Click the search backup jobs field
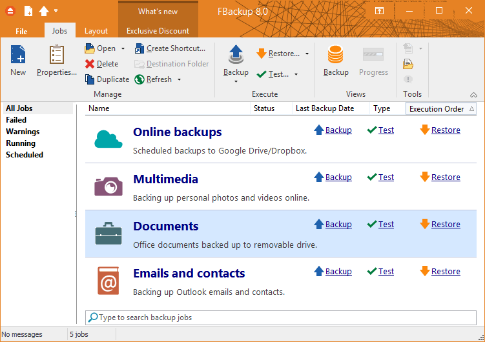485x342 pixels. 280,317
